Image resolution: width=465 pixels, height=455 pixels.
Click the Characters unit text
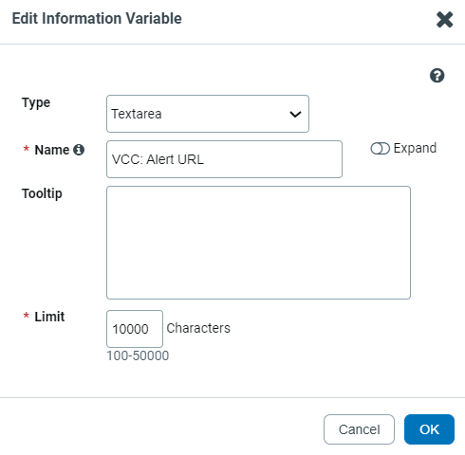click(198, 328)
